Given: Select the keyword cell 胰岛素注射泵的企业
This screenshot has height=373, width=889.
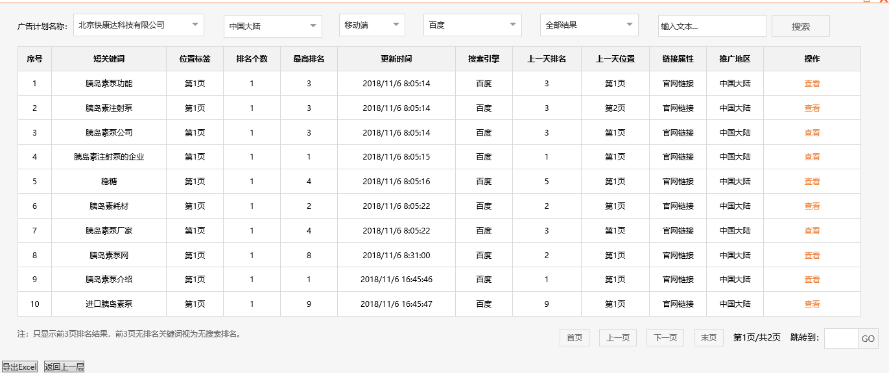Looking at the screenshot, I should click(109, 156).
